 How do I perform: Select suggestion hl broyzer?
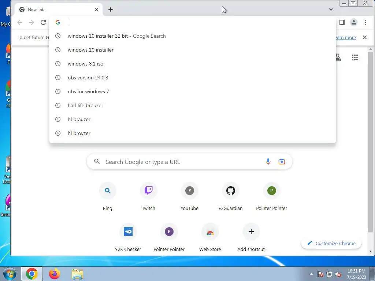coord(193,133)
